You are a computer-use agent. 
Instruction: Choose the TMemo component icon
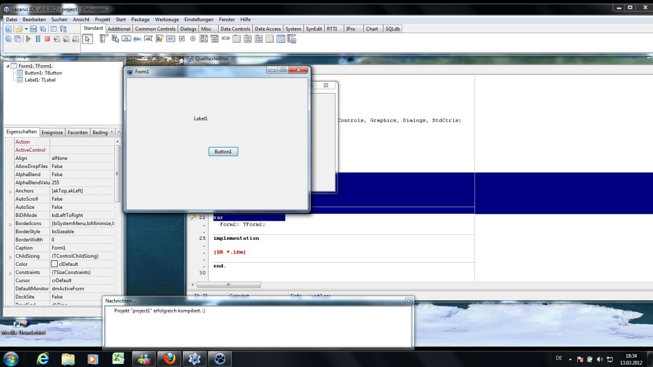(159, 39)
